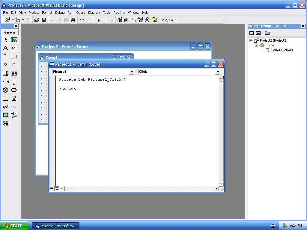
Task: Start the program with the Run arrow
Action: 99,20
